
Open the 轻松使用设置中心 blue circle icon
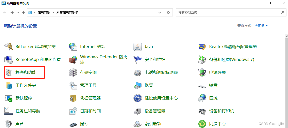coord(138,98)
